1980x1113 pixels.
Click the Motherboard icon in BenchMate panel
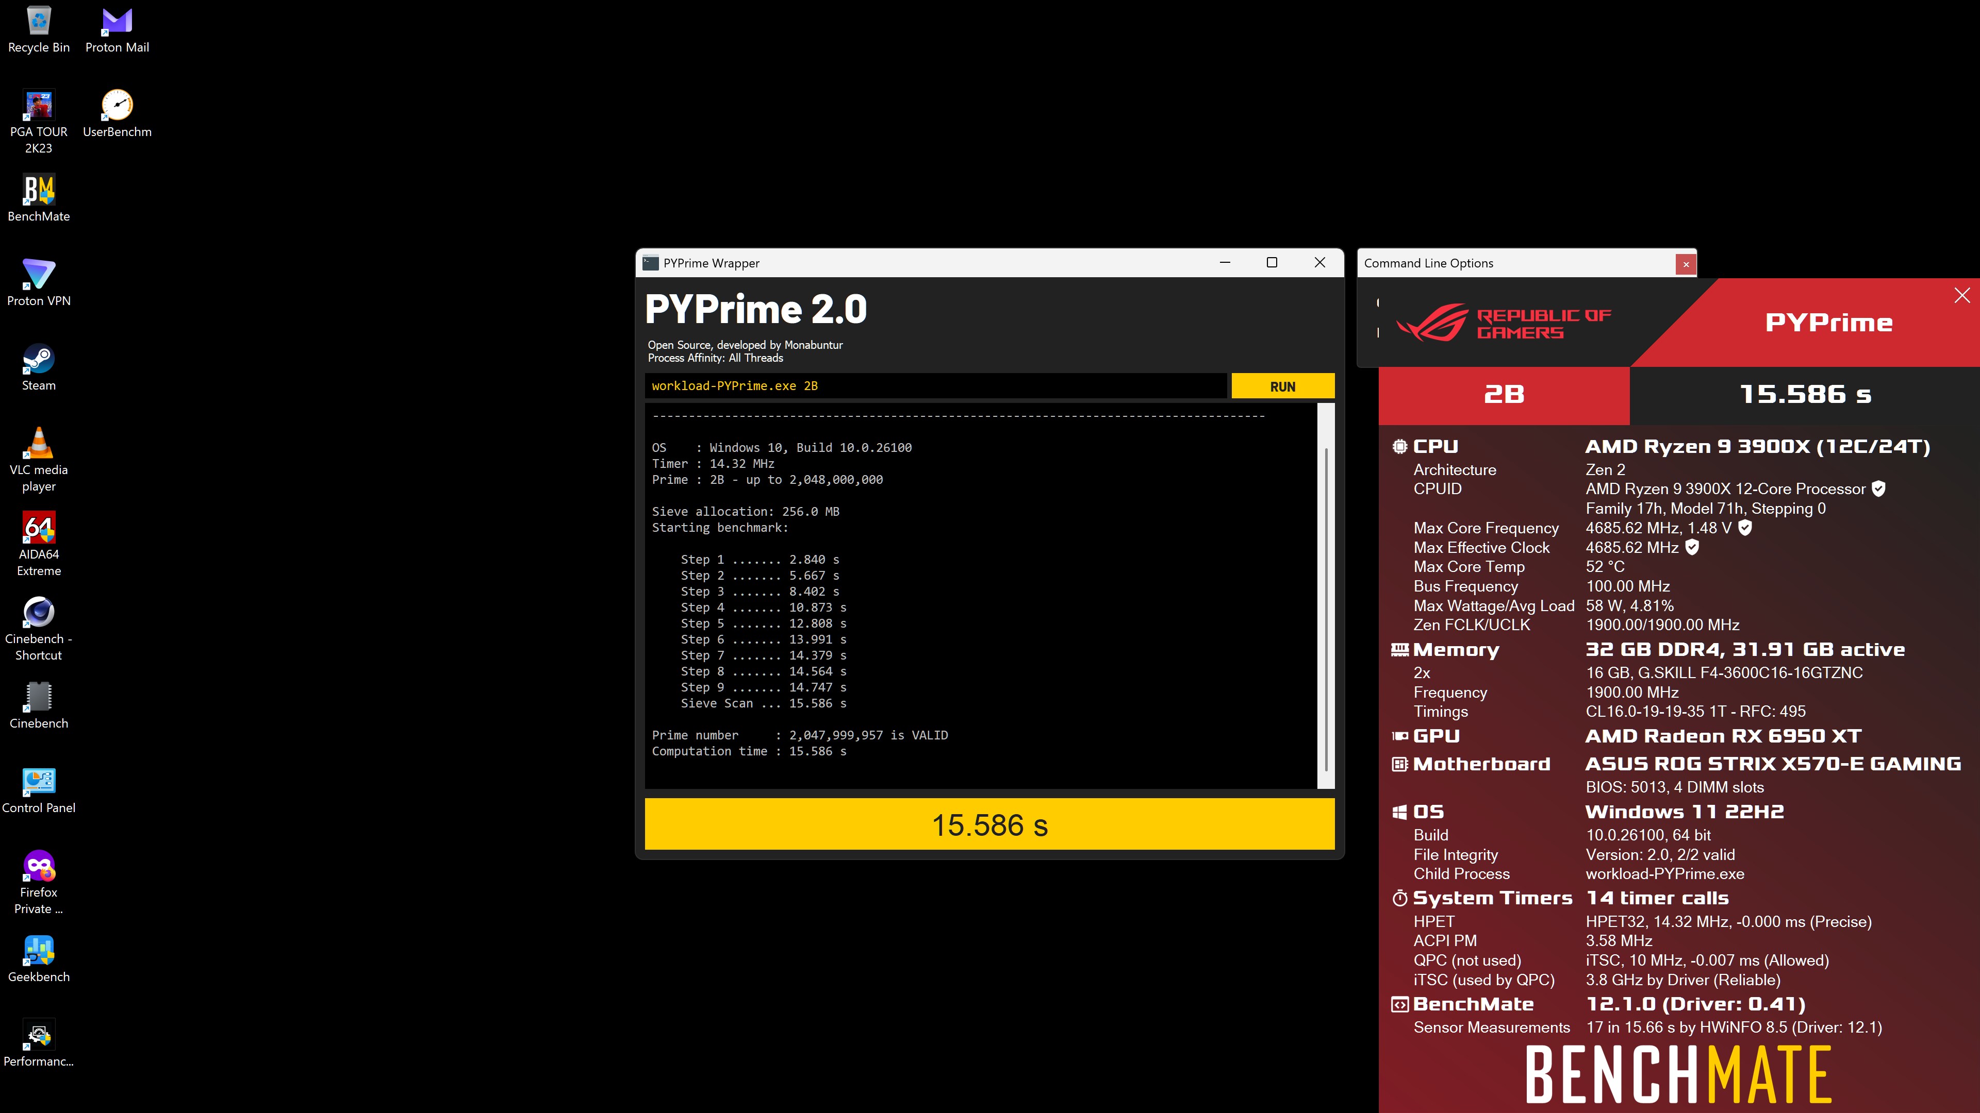[x=1400, y=764]
